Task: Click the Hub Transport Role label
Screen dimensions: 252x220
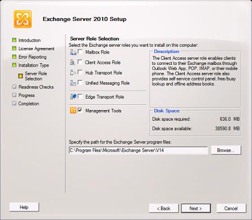Action: point(104,73)
